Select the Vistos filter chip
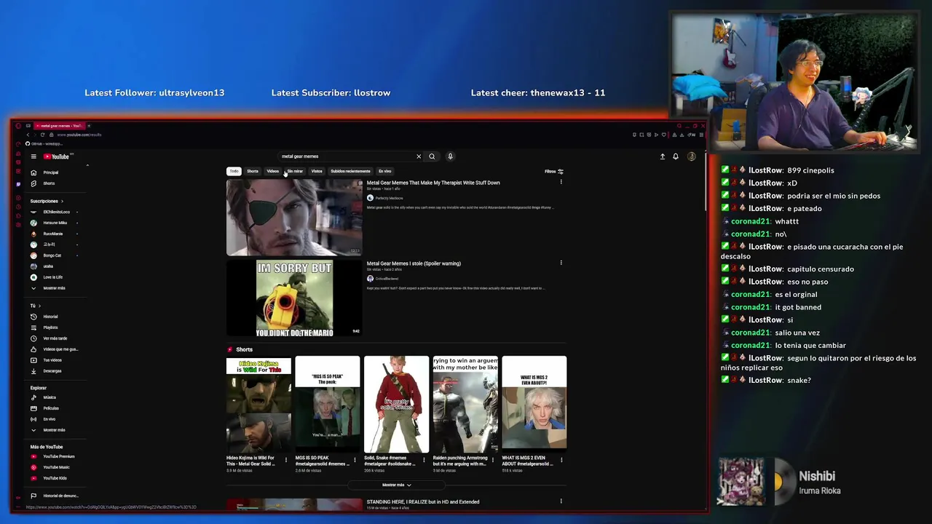Image resolution: width=932 pixels, height=524 pixels. [x=317, y=171]
